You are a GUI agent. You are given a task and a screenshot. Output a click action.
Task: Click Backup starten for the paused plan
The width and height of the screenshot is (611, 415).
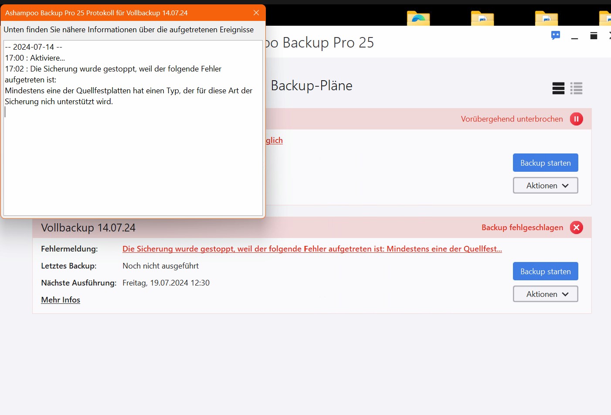click(x=545, y=162)
